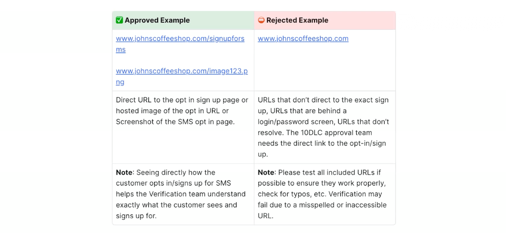Select the Rejected Example header text
Screen dimensions: 506x233
pos(297,20)
